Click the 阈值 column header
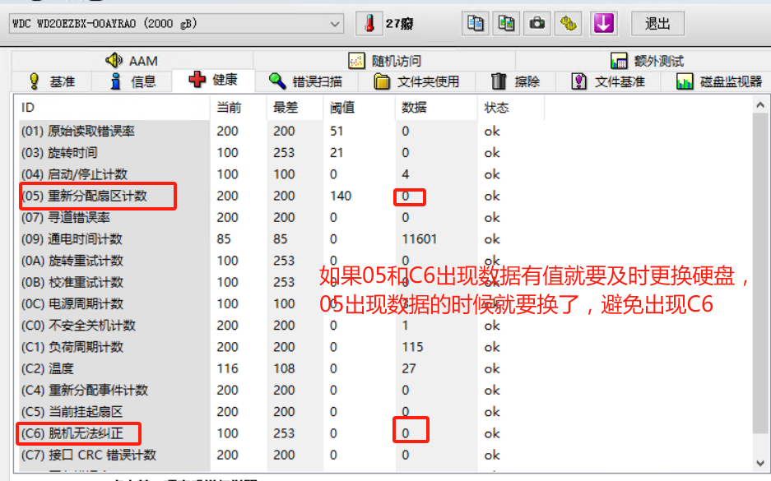771x481 pixels. pos(360,108)
